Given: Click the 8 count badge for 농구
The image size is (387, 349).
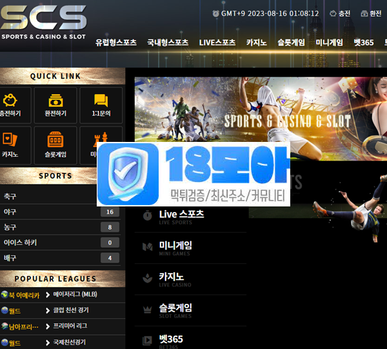Looking at the screenshot, I should coord(110,227).
